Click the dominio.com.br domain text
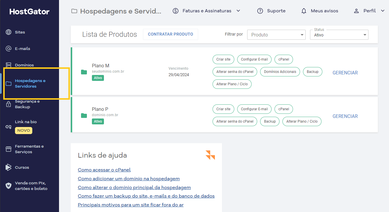This screenshot has height=212, width=389. [105, 115]
